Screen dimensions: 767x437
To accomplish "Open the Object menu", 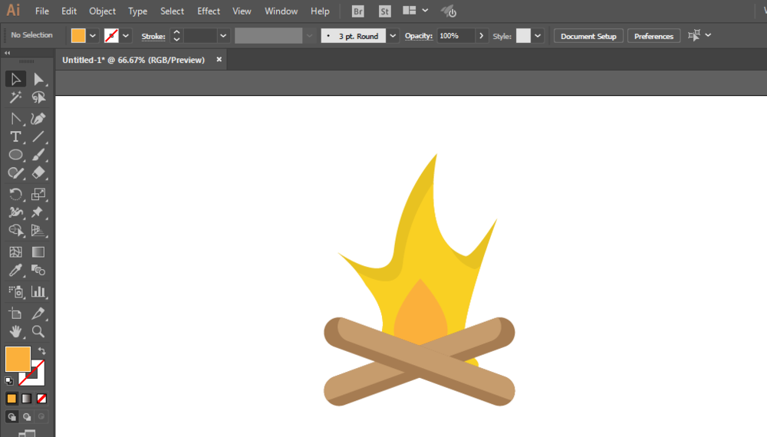I will [102, 11].
